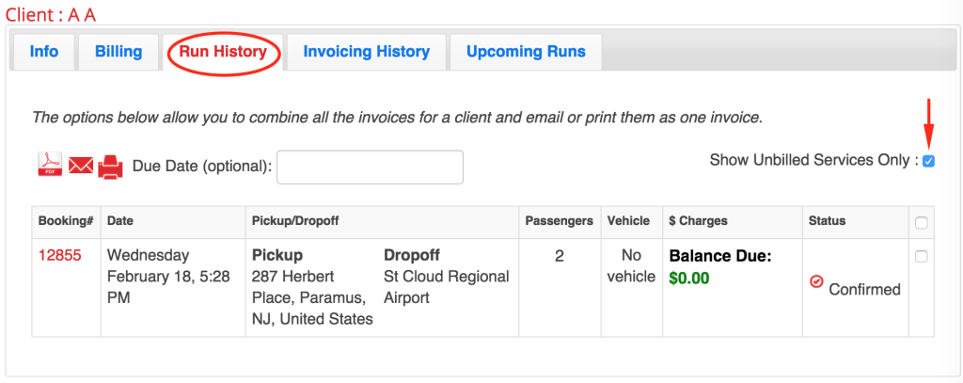Click the Status column header
This screenshot has height=383, width=963.
tap(827, 221)
